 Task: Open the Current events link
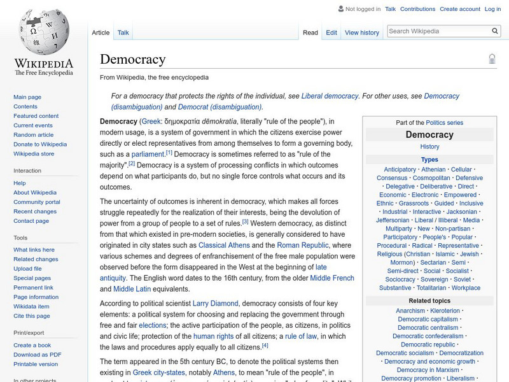(x=33, y=125)
